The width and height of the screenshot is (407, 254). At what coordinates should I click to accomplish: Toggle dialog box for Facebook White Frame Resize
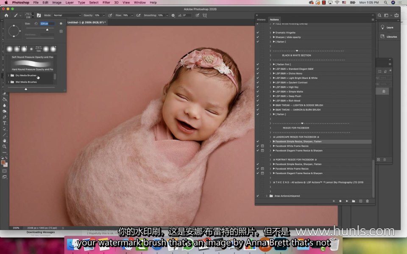tap(262, 146)
